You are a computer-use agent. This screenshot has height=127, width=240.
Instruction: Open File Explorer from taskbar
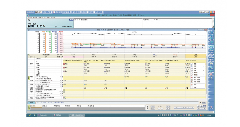(x=35, y=115)
